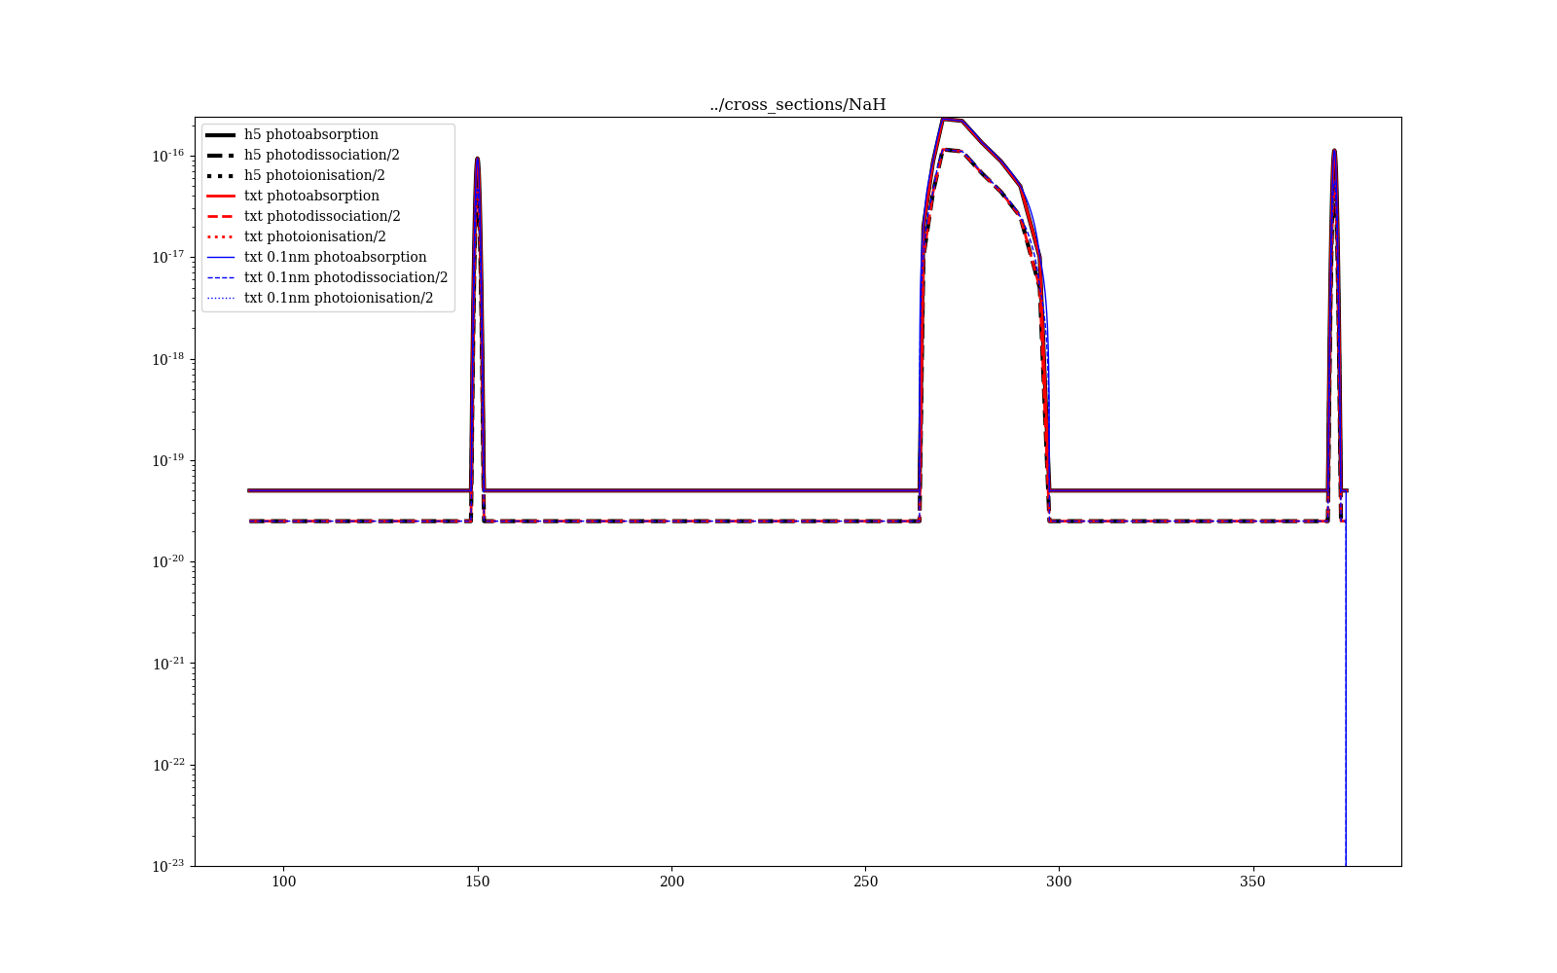Click y-axis tick label 10^-17

coord(167,257)
